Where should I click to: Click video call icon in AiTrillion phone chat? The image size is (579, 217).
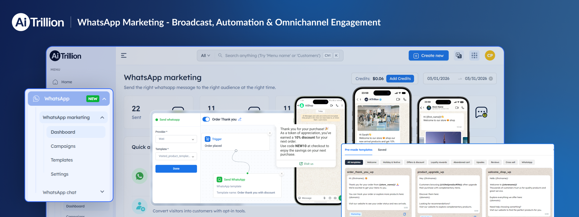(398, 99)
